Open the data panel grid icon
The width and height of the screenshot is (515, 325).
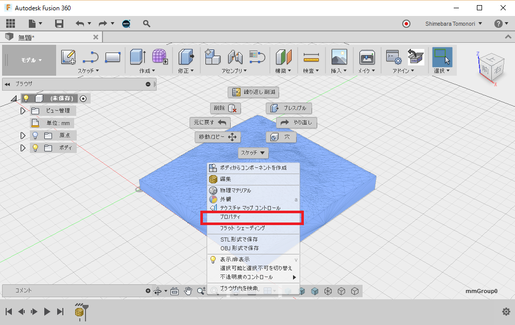[10, 23]
